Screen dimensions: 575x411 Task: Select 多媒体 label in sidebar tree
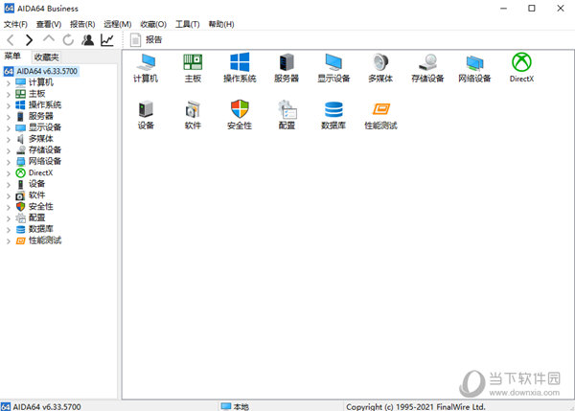tap(41, 139)
